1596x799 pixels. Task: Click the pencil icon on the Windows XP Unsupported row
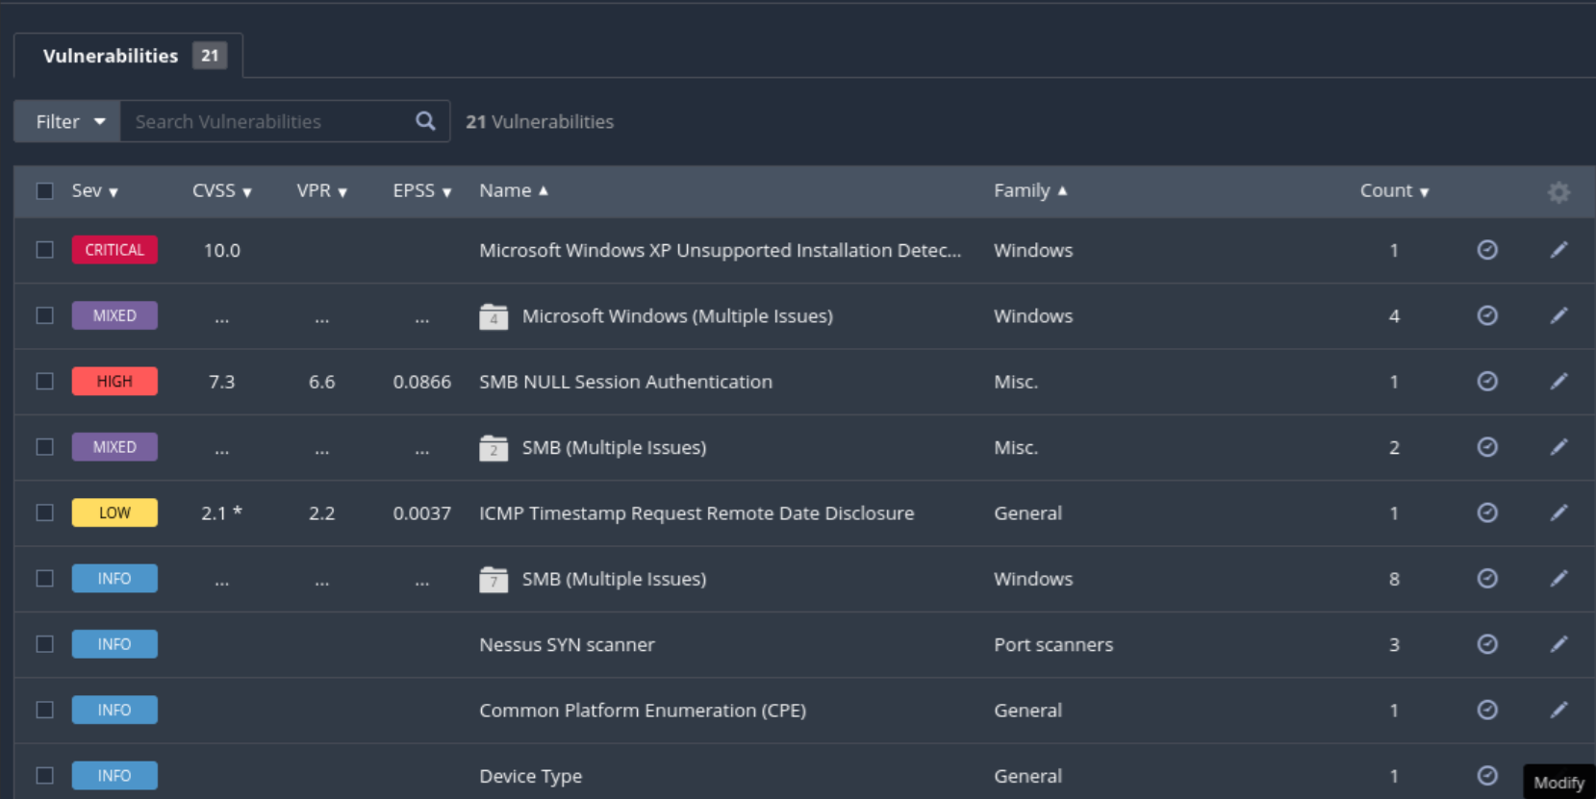pos(1558,250)
